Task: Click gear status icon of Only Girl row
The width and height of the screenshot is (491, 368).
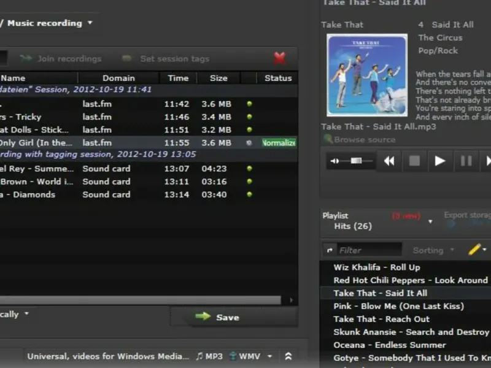Action: click(x=249, y=143)
